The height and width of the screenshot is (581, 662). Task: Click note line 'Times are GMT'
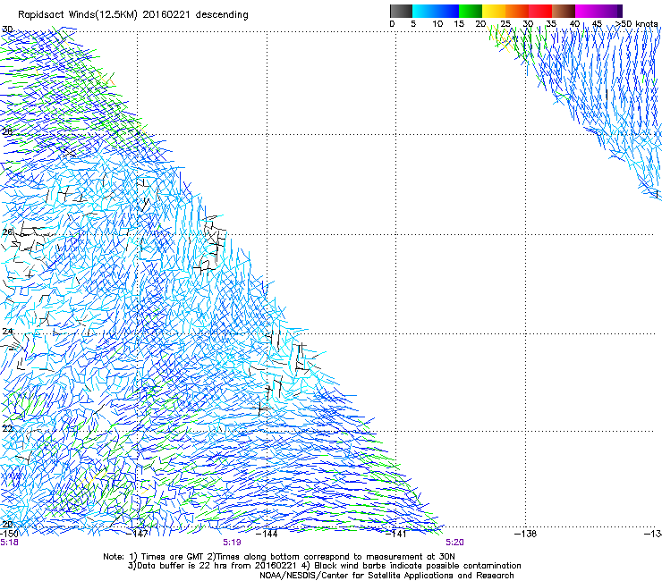[174, 557]
